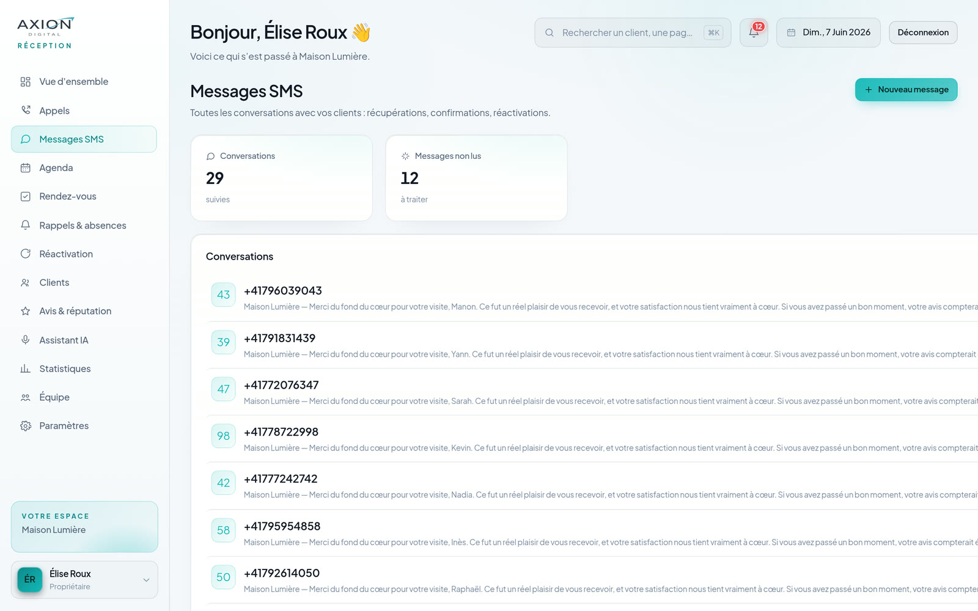Image resolution: width=978 pixels, height=611 pixels.
Task: Click the Nouveau message button
Action: pos(906,90)
